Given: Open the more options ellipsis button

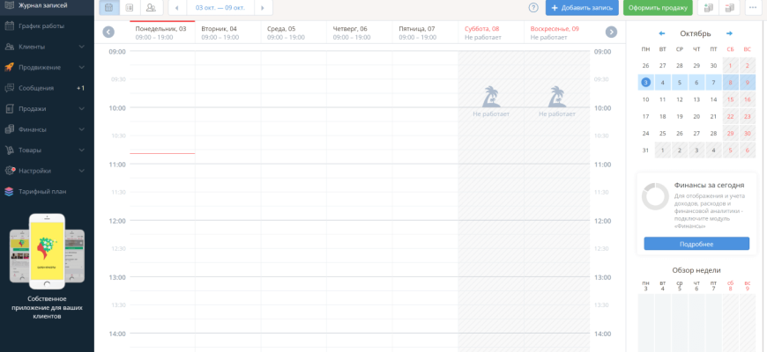Looking at the screenshot, I should coord(752,8).
